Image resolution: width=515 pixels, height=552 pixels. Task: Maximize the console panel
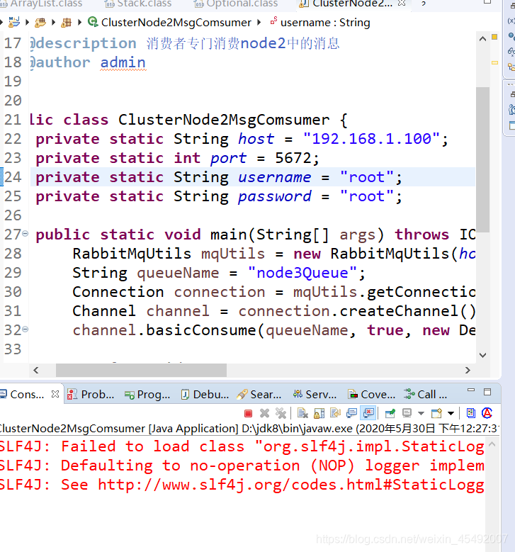(487, 392)
